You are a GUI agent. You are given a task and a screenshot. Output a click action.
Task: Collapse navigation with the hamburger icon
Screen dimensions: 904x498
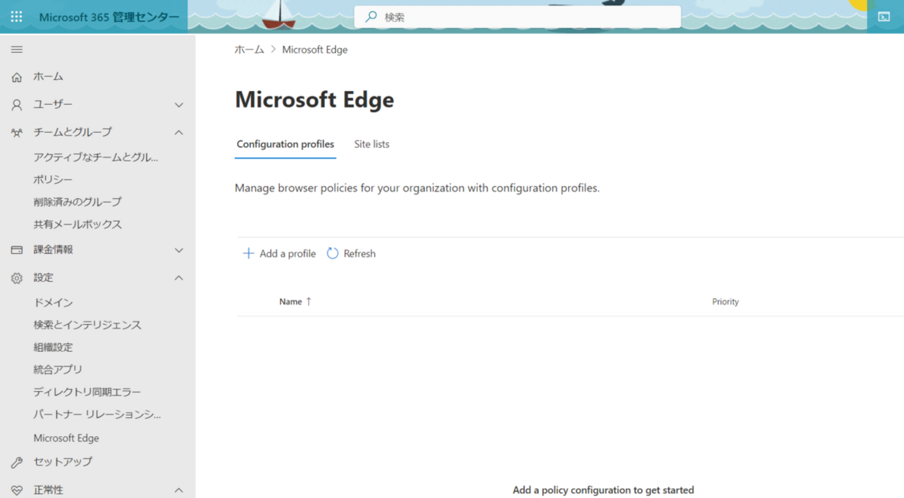[x=17, y=49]
